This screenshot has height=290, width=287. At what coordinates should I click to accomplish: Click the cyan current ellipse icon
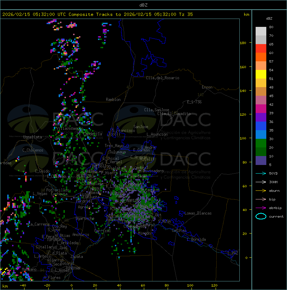261,216
